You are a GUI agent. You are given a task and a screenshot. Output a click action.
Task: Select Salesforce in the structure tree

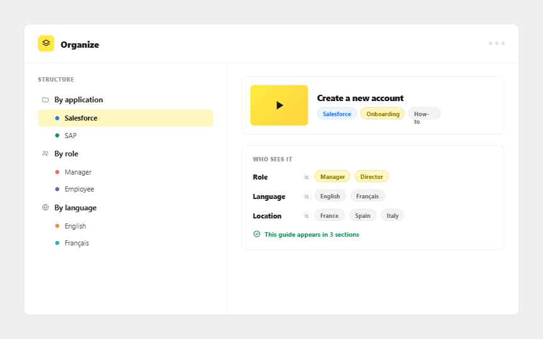coord(125,118)
